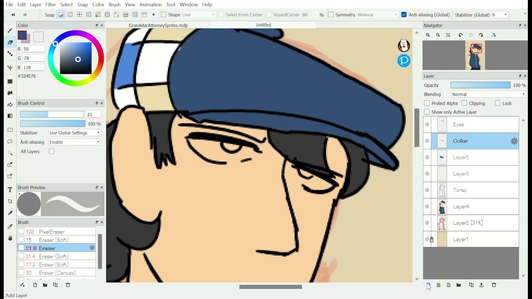Add a layer folder
This screenshot has width=532, height=299.
click(458, 285)
